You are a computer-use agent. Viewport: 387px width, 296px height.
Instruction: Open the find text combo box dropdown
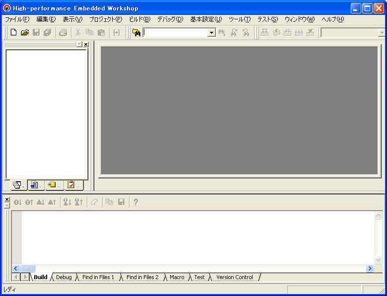tap(211, 33)
